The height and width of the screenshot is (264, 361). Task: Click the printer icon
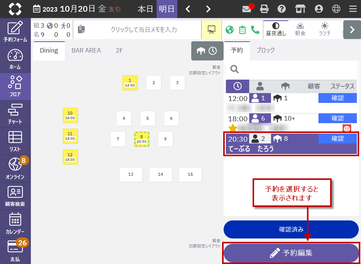tap(265, 9)
